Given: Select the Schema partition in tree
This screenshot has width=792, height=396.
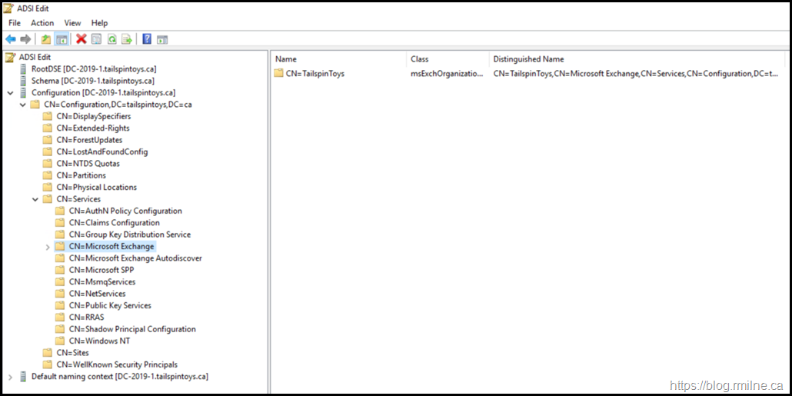Looking at the screenshot, I should [x=92, y=81].
